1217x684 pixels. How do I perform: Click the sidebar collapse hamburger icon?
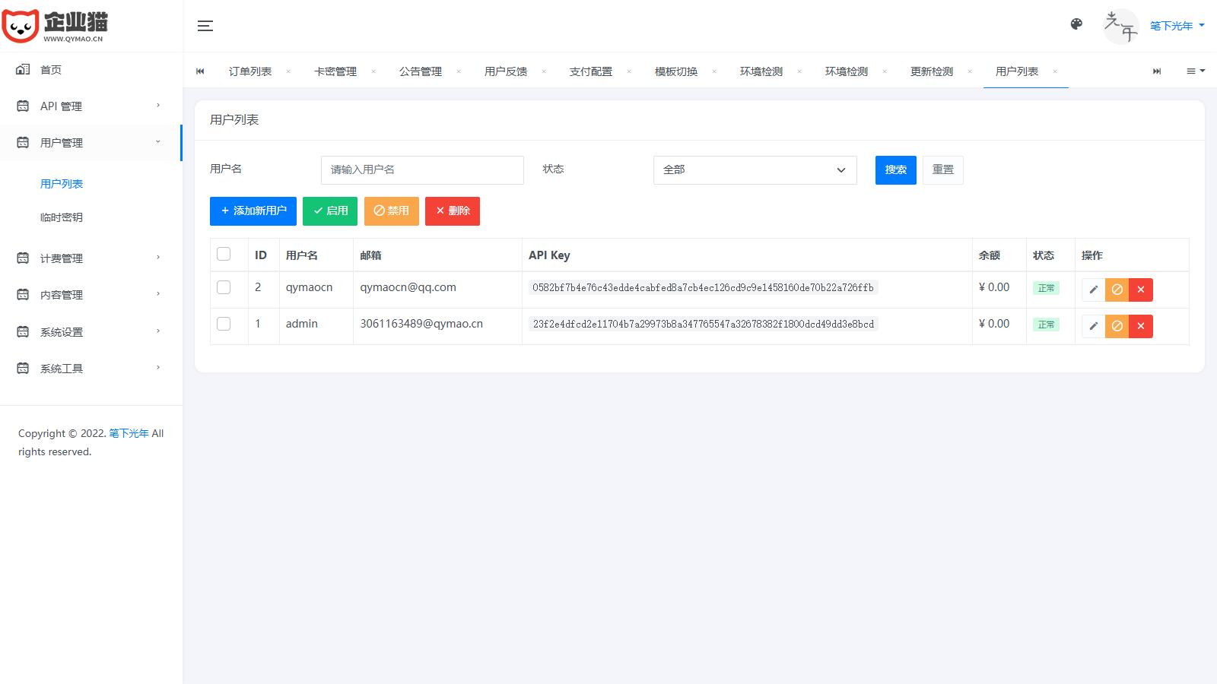[205, 26]
